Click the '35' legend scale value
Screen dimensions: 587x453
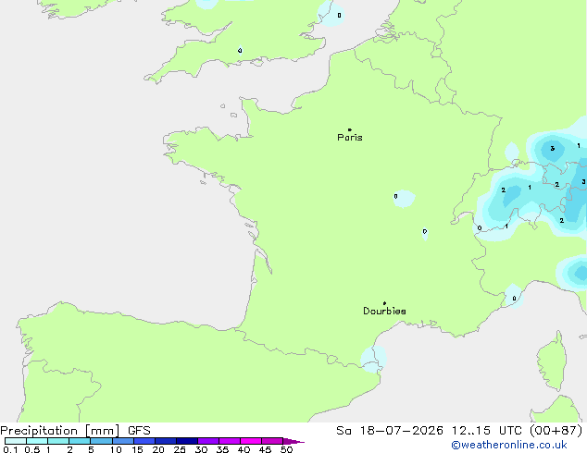[222, 449]
